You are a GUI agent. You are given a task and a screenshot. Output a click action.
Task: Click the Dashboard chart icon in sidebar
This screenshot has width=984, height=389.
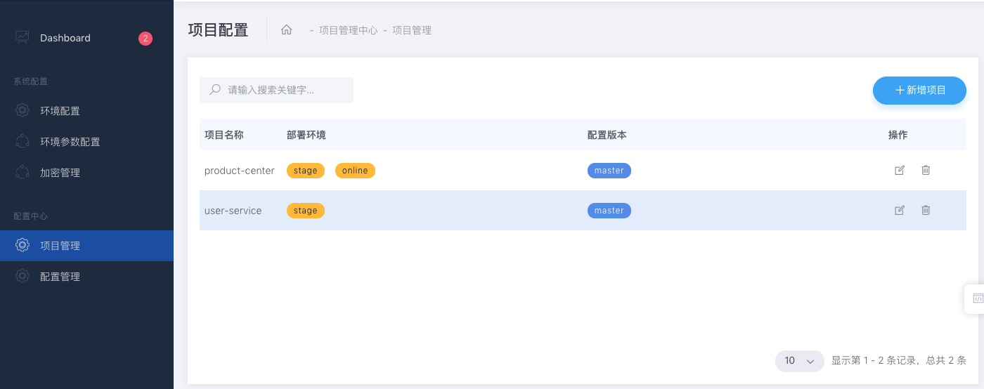click(22, 37)
